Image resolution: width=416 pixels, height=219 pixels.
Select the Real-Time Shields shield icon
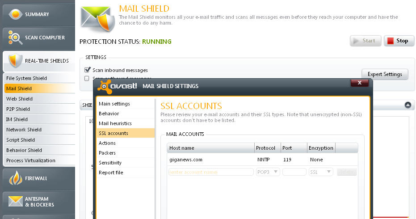click(15, 61)
